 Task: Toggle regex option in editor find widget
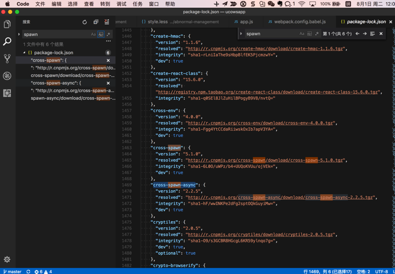click(316, 34)
